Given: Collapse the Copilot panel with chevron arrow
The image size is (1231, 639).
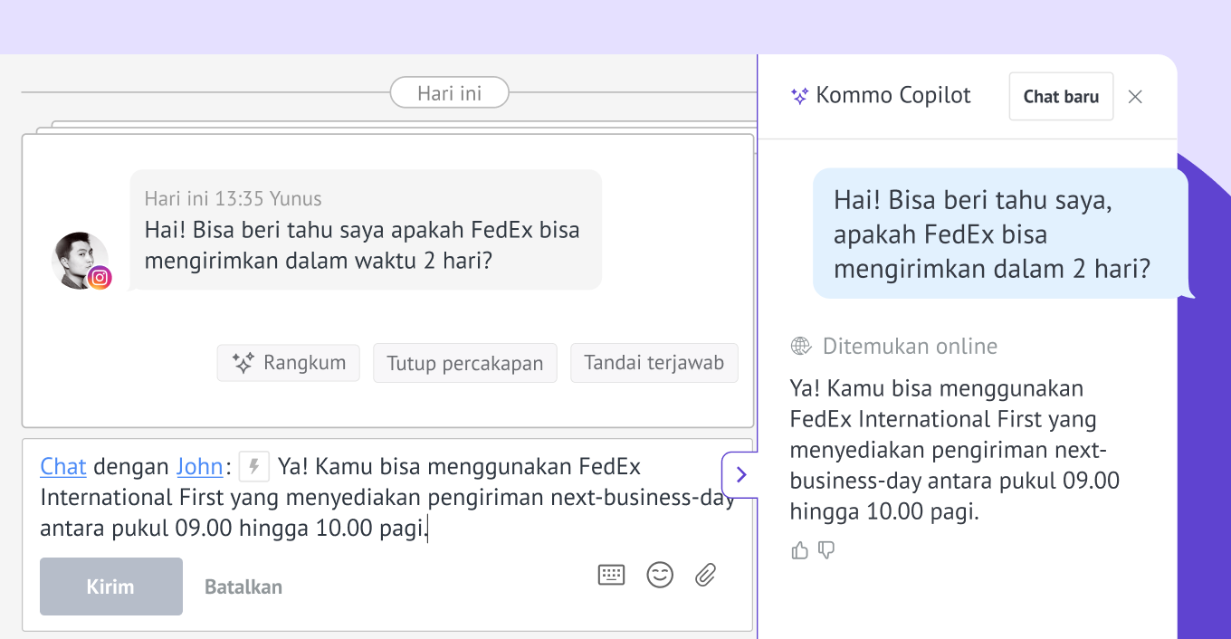Looking at the screenshot, I should point(740,474).
